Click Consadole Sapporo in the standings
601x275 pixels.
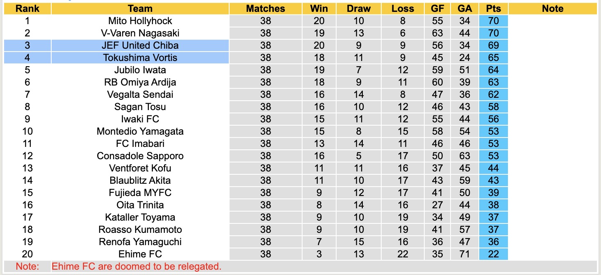[x=140, y=156]
